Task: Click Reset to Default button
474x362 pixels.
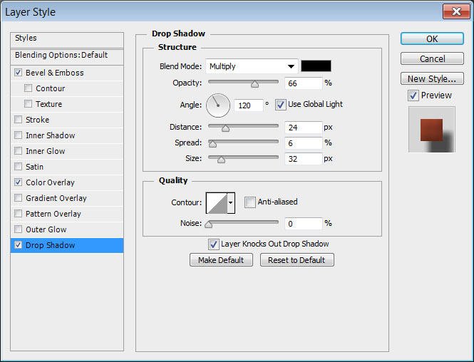Action: pyautogui.click(x=297, y=260)
